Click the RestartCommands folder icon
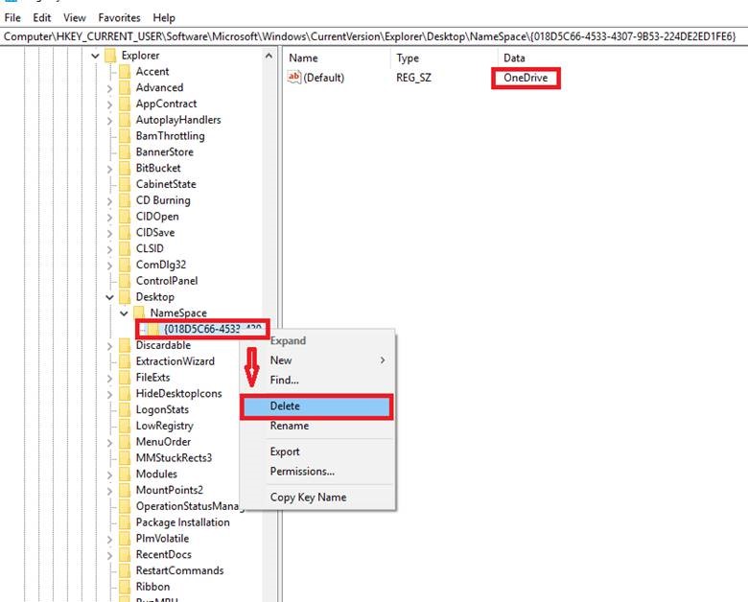 point(125,570)
